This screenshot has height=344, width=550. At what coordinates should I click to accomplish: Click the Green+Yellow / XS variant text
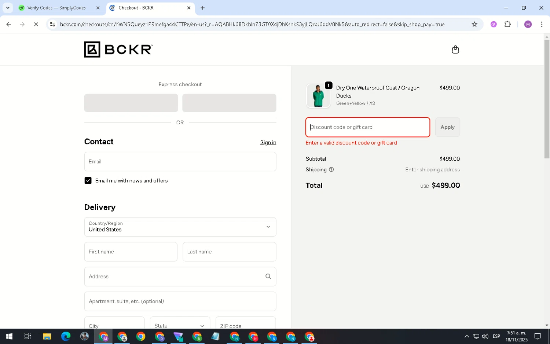(x=355, y=103)
